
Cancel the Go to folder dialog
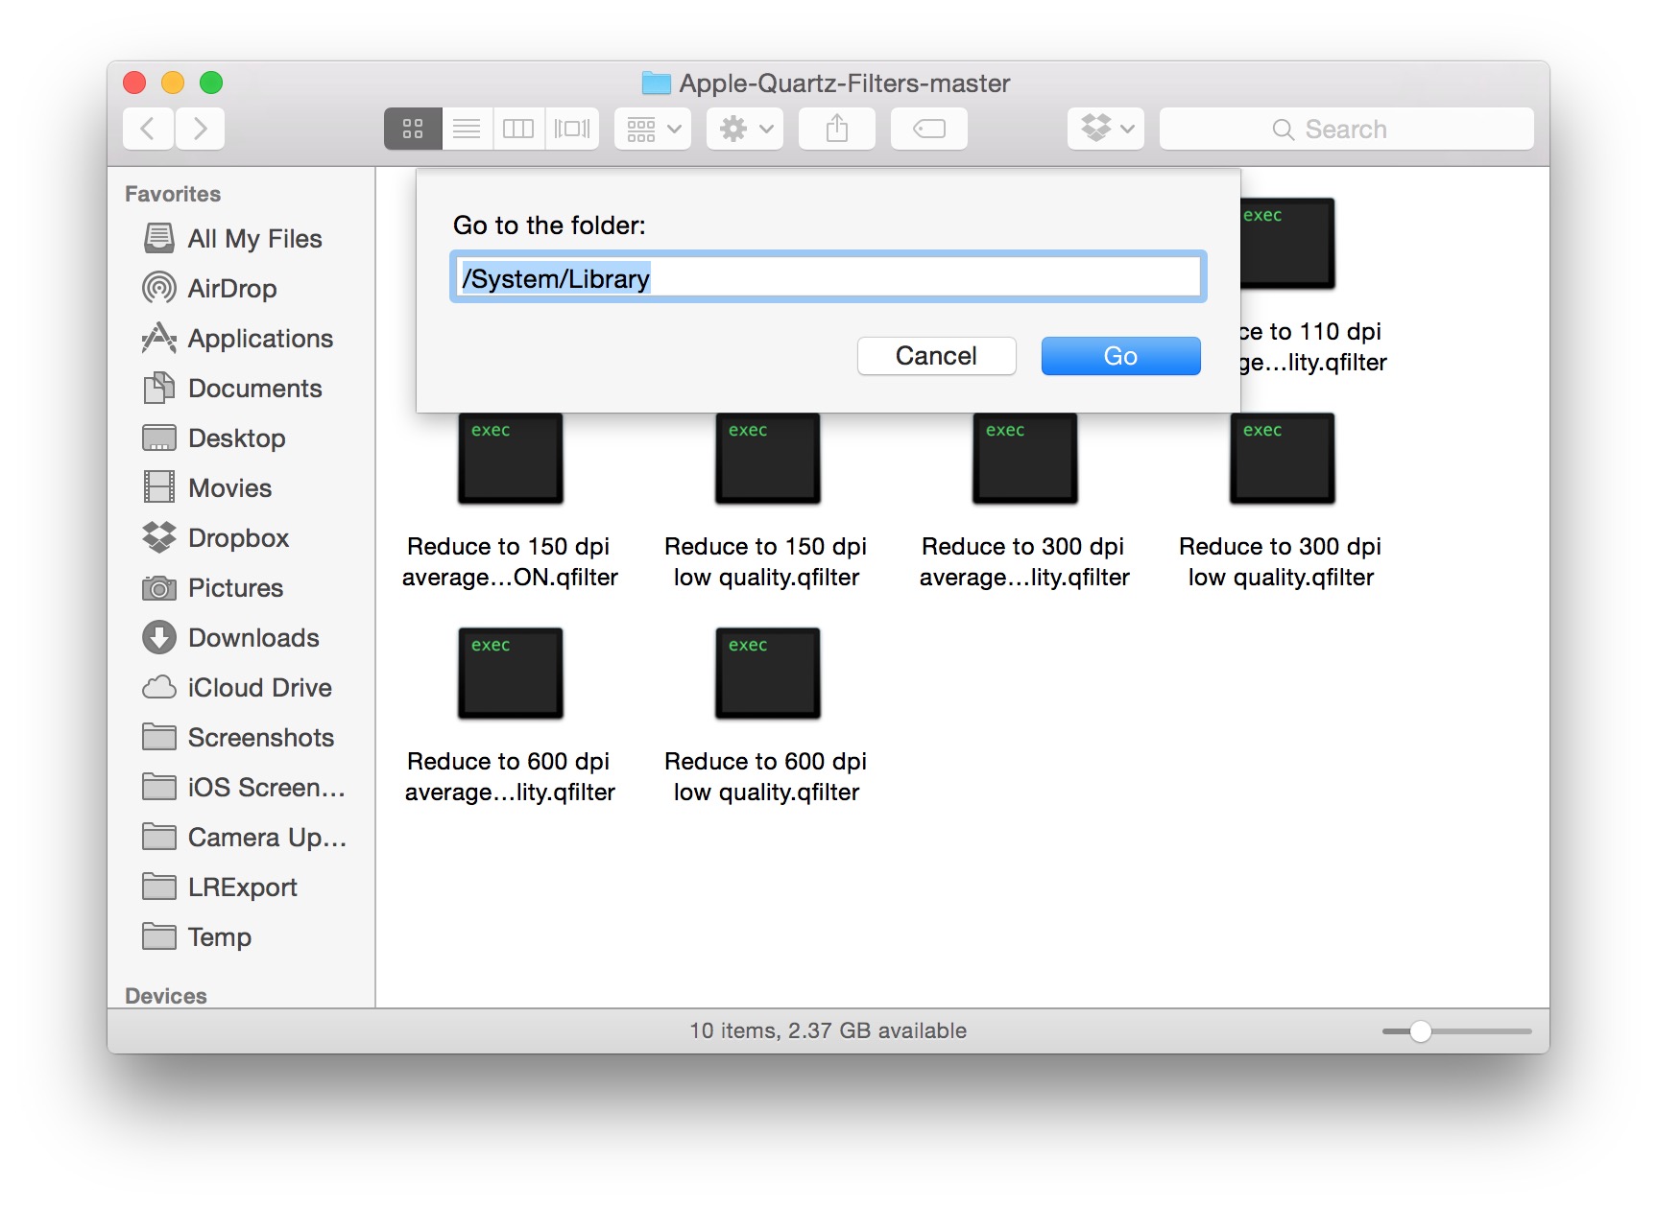pyautogui.click(x=936, y=356)
